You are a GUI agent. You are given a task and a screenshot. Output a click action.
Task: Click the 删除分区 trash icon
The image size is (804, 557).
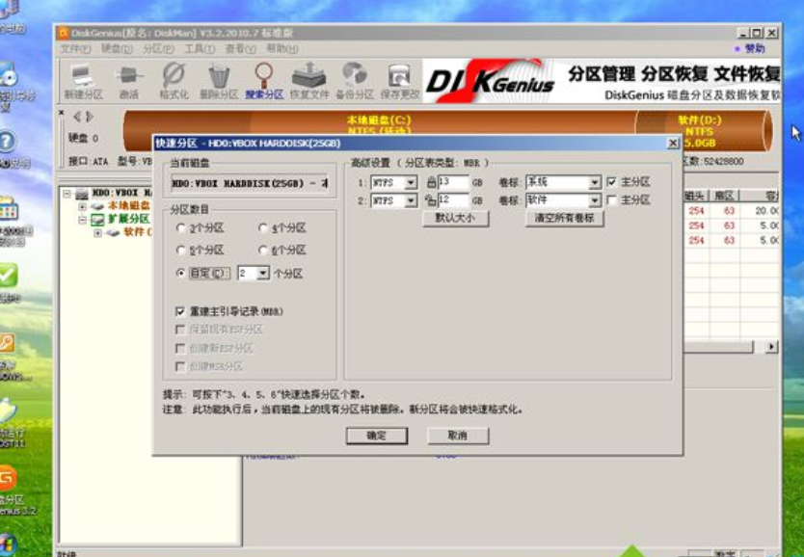(219, 81)
